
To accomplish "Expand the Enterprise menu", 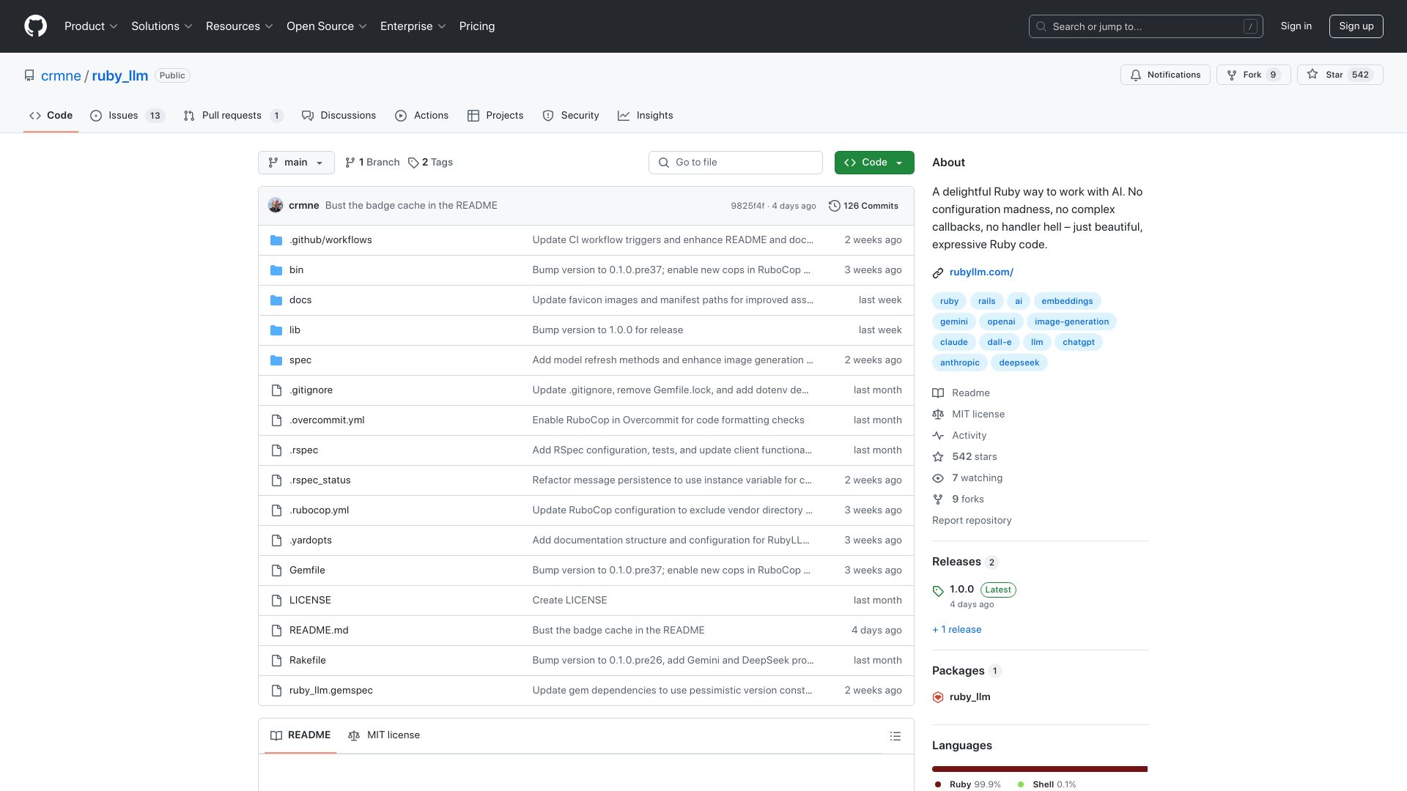I will click(413, 26).
